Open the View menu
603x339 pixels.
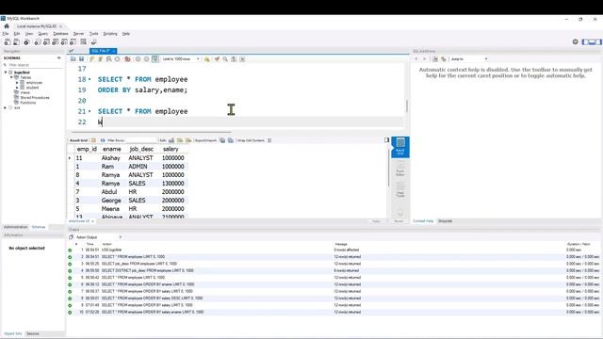29,34
